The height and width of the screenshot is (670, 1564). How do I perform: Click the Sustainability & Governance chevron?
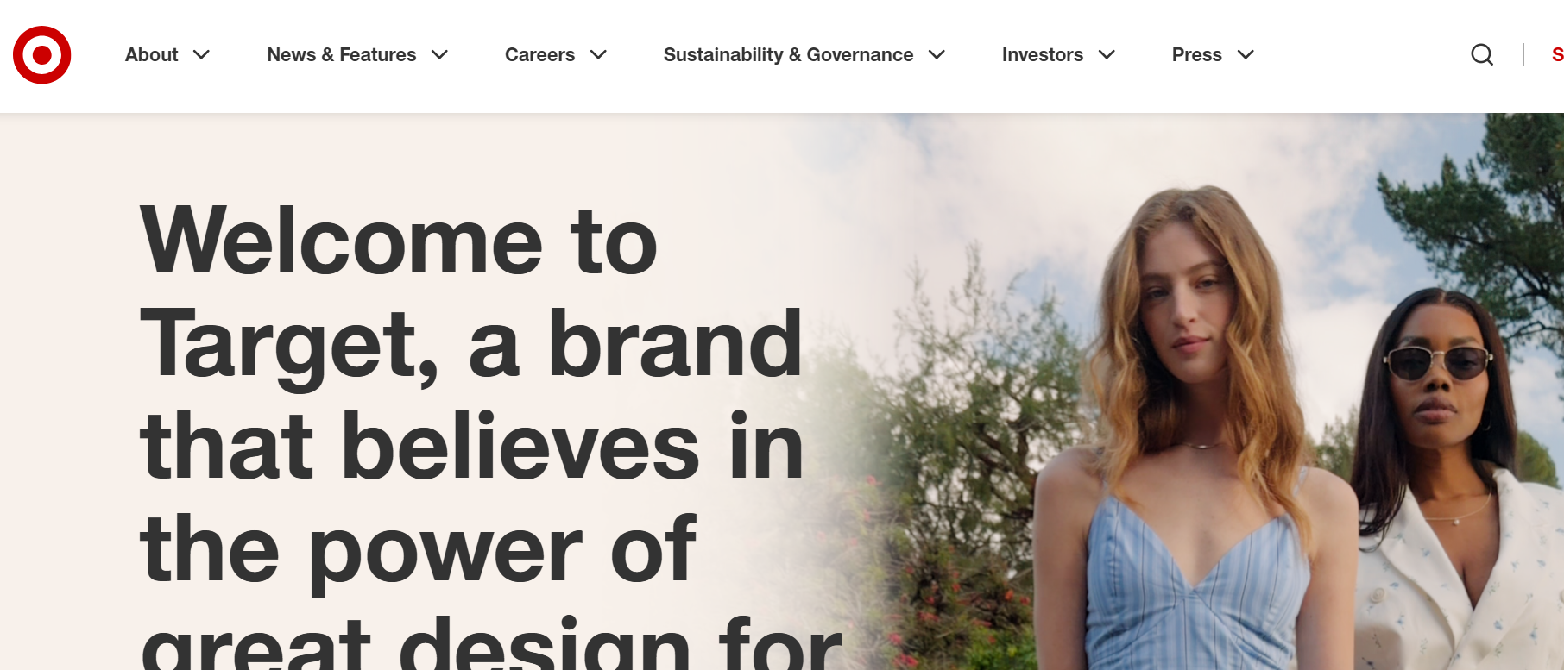tap(937, 54)
